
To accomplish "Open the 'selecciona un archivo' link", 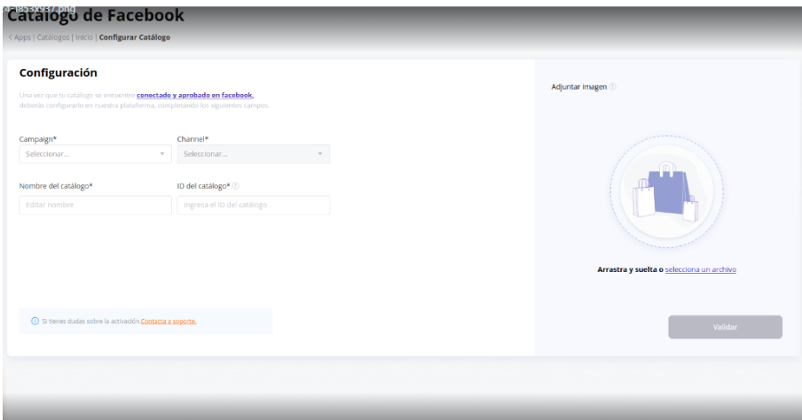I will tap(700, 269).
